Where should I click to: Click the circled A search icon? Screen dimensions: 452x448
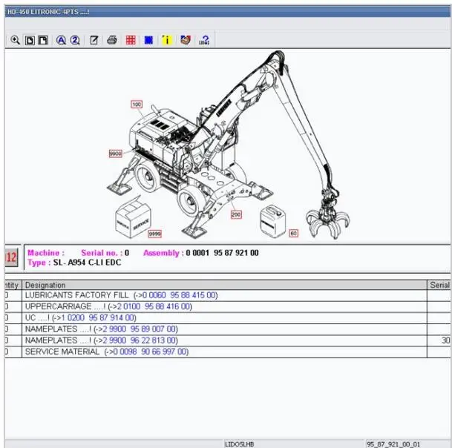pos(61,40)
